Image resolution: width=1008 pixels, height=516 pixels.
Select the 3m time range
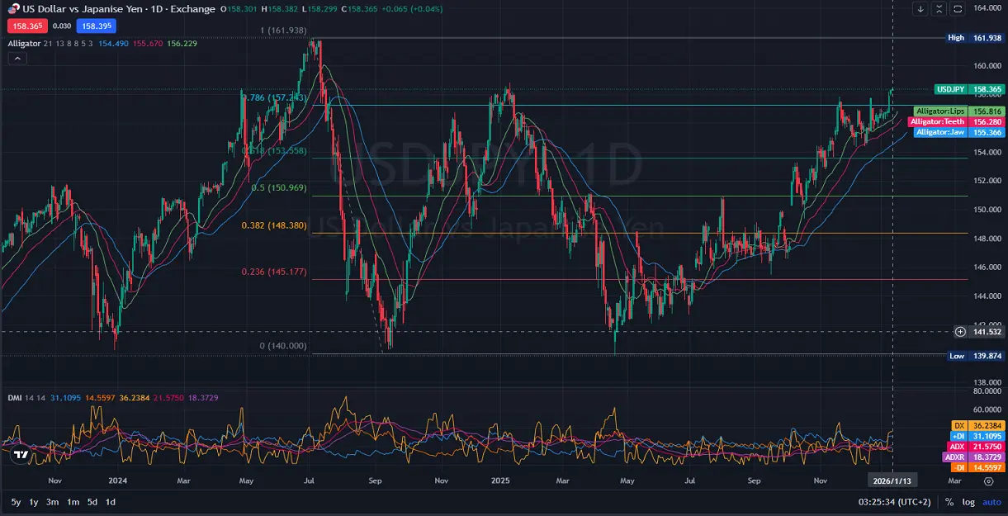point(52,502)
